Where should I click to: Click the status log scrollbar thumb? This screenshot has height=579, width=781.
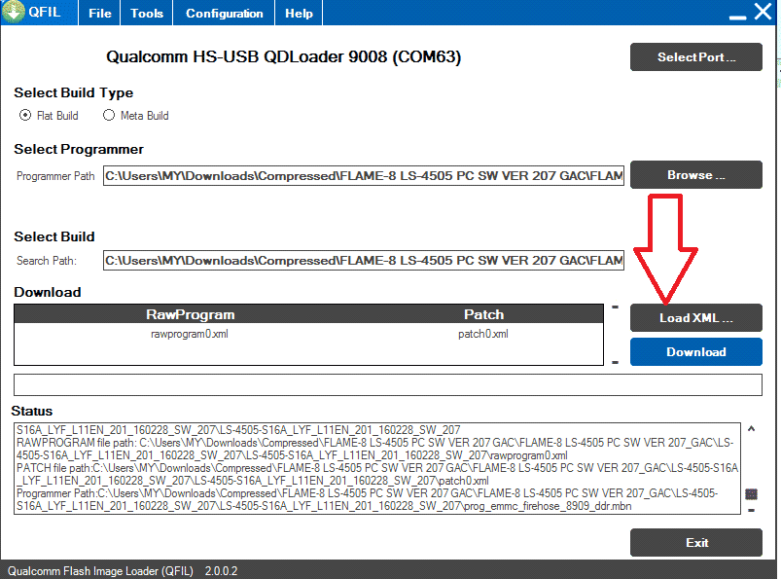click(751, 493)
